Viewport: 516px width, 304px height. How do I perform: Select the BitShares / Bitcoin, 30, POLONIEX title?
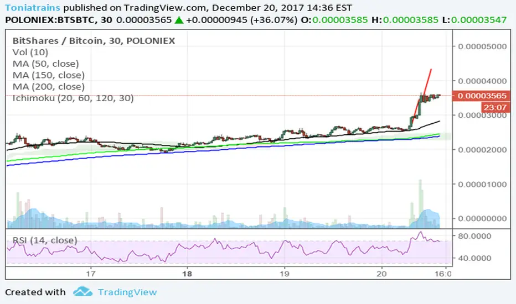click(94, 41)
